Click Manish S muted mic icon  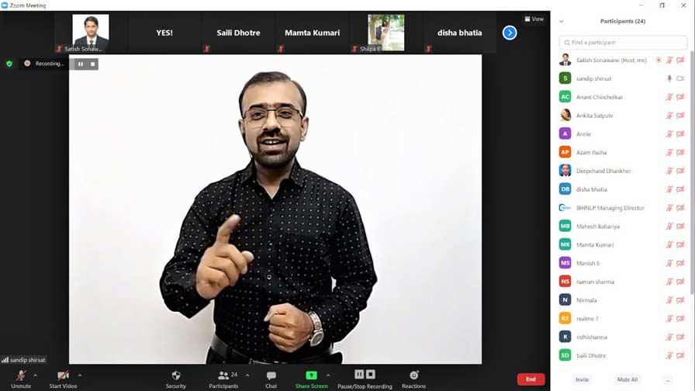point(669,263)
